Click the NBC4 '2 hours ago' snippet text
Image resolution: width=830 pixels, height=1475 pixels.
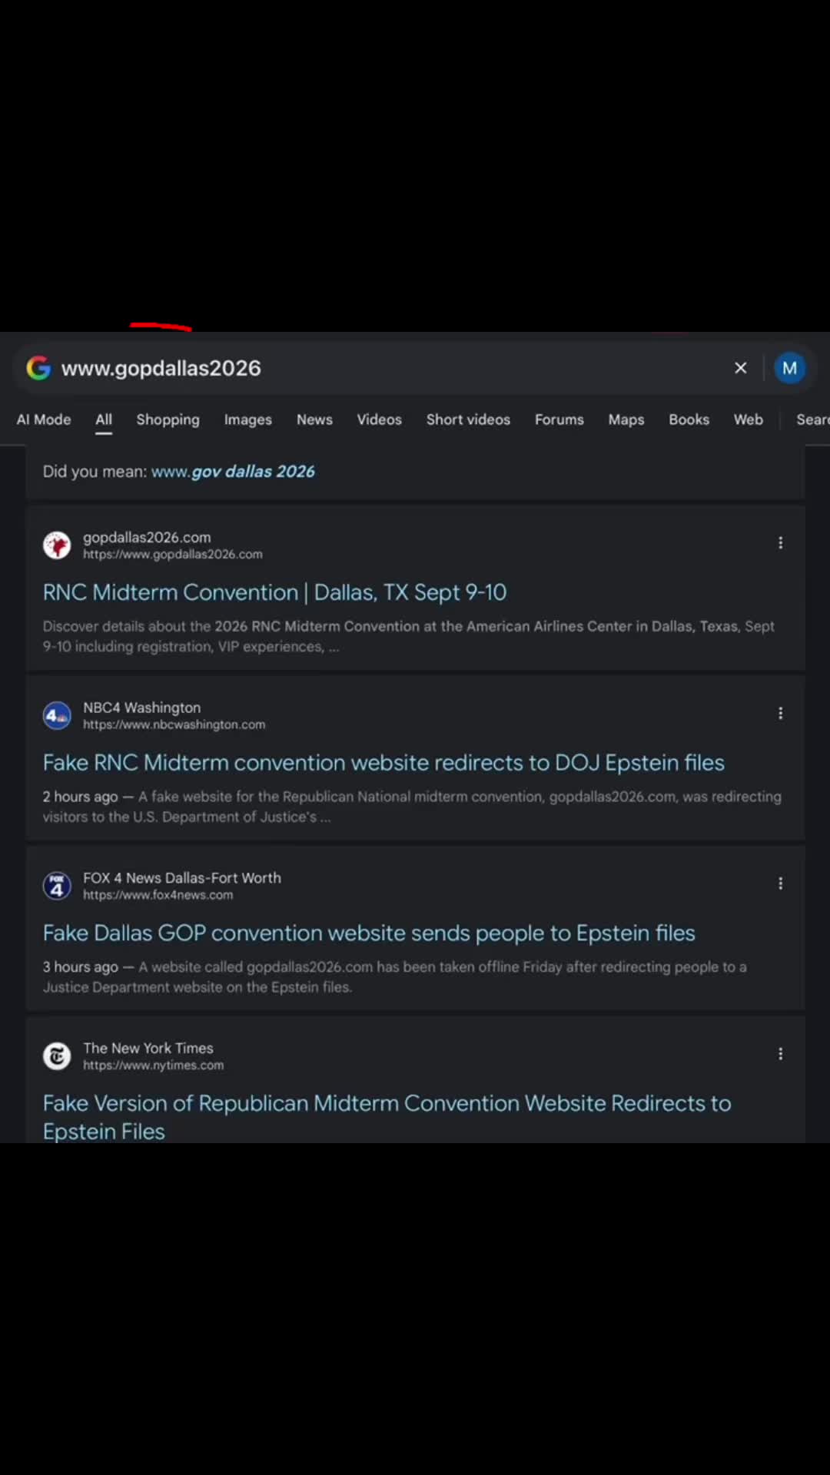(412, 807)
